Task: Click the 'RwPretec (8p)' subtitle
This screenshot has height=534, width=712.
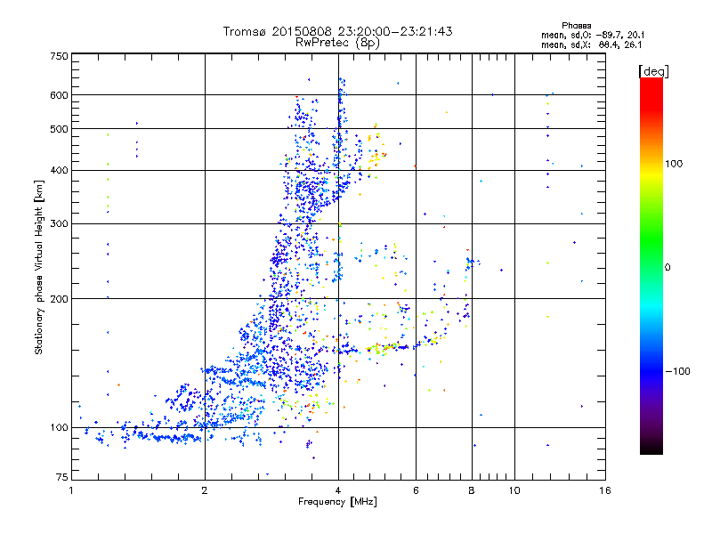Action: tap(337, 43)
